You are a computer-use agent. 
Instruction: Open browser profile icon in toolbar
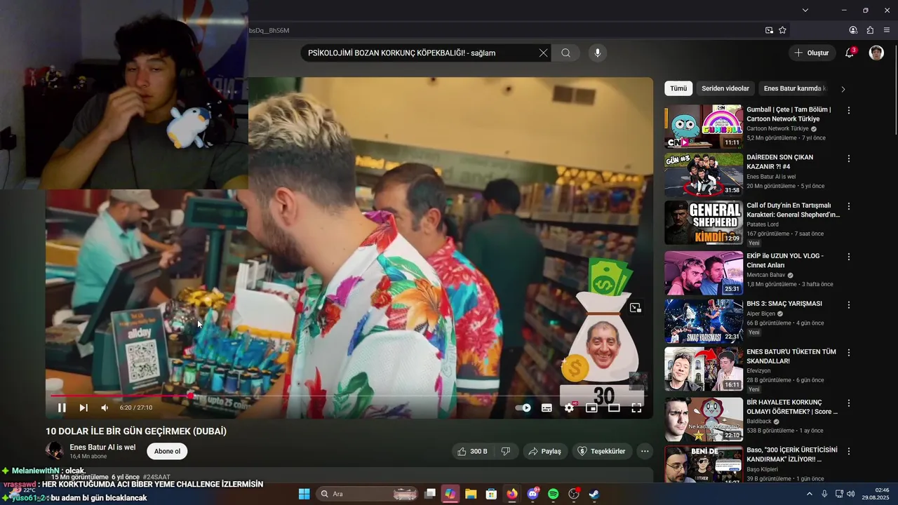pos(853,30)
